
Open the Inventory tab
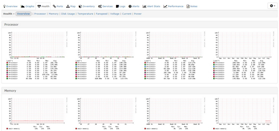click(x=87, y=6)
